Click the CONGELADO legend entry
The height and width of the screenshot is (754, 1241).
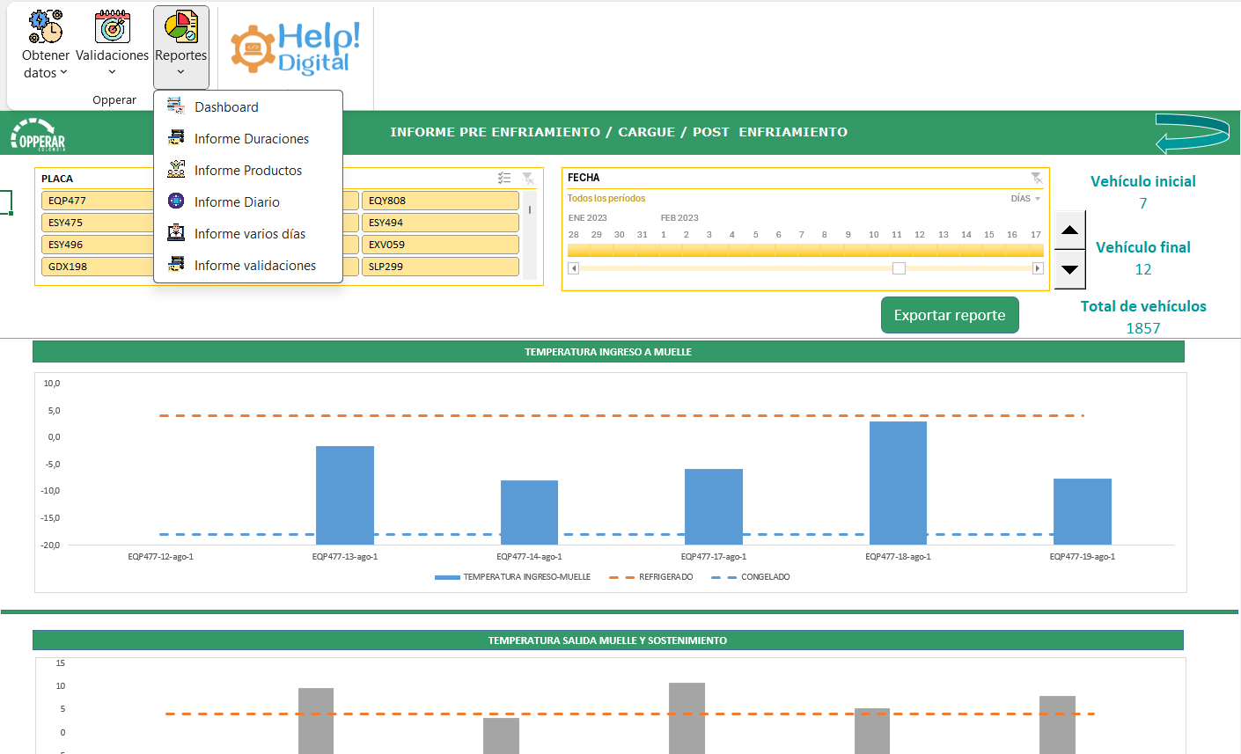click(x=751, y=577)
